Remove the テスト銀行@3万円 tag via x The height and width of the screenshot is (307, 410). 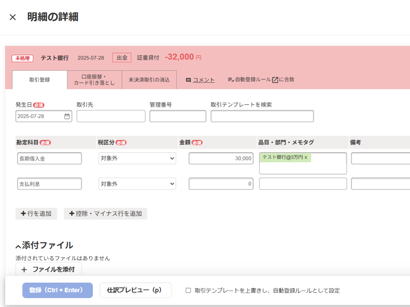(306, 157)
